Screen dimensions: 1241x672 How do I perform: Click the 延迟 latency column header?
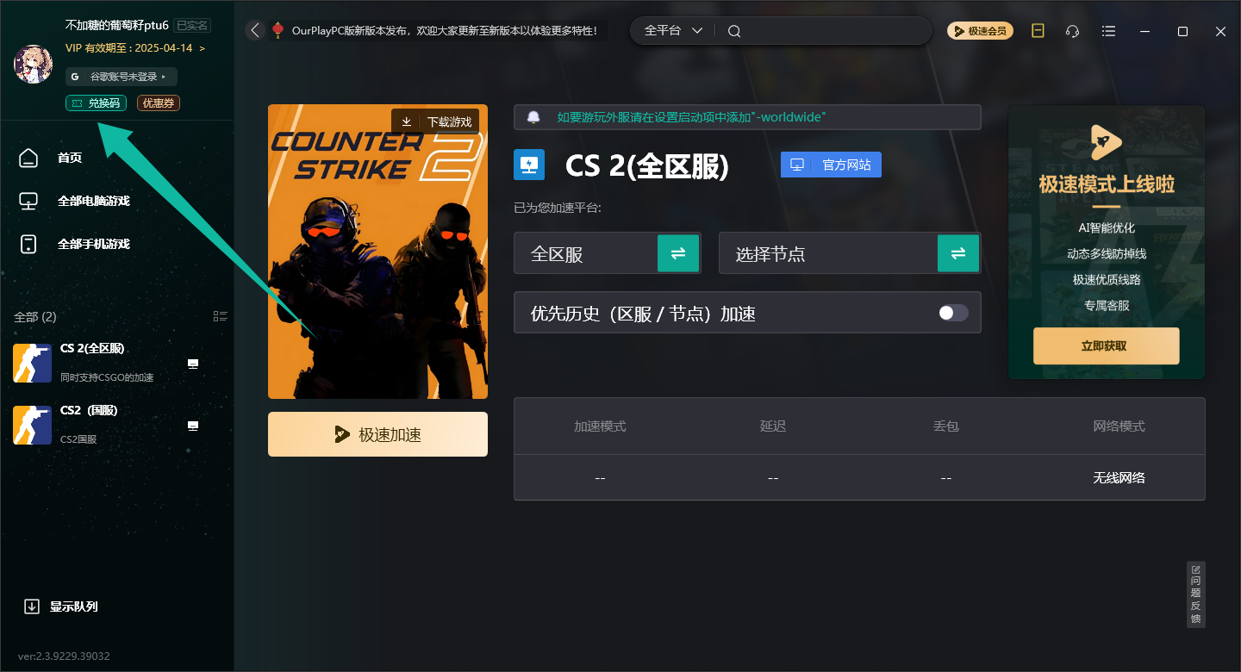point(773,426)
